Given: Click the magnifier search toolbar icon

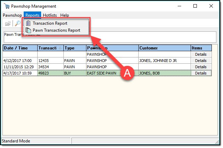Looking at the screenshot, I should pos(17,23).
